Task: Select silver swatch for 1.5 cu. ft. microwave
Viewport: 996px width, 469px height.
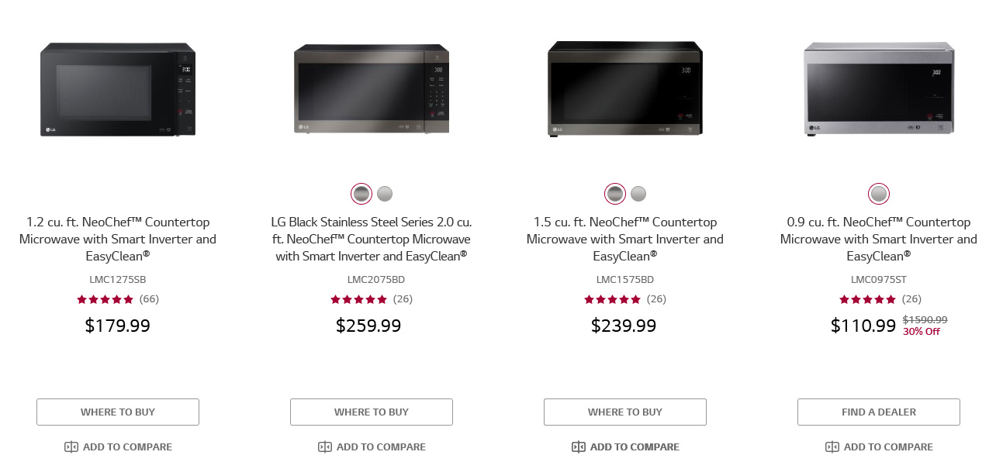Action: point(638,194)
